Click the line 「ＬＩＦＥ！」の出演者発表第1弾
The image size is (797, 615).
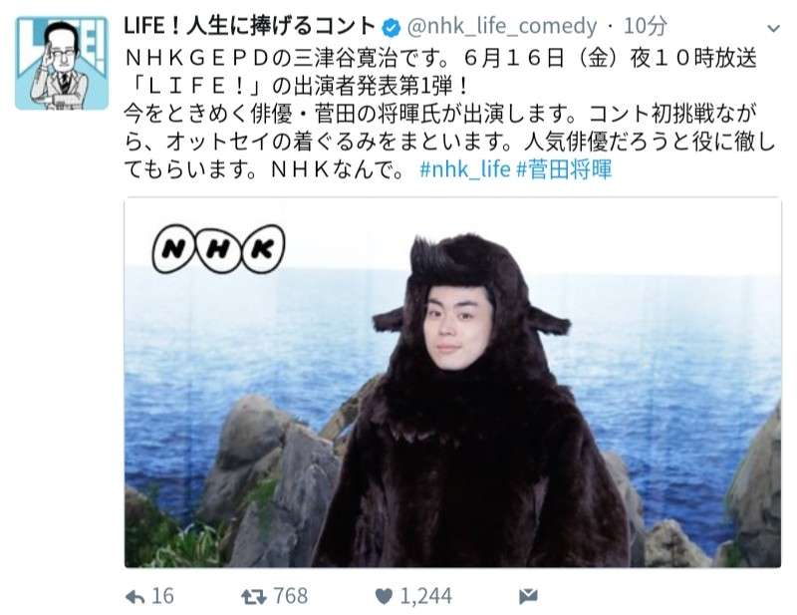(296, 87)
